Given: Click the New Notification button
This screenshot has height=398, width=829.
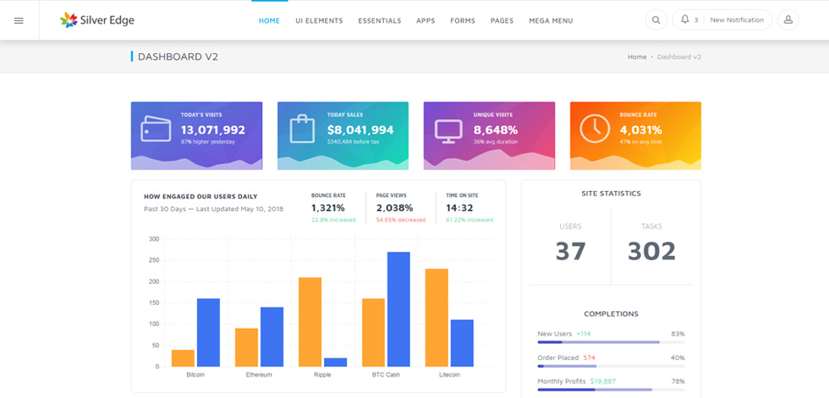Looking at the screenshot, I should (x=737, y=20).
